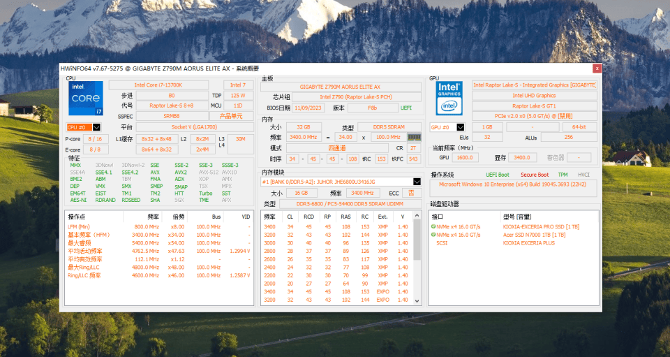Click up arrow of memory timings scrollbar
The width and height of the screenshot is (670, 357).
(x=417, y=216)
